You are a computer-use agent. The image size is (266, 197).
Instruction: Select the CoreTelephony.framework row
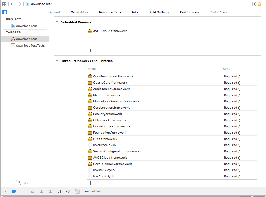[x=172, y=164]
